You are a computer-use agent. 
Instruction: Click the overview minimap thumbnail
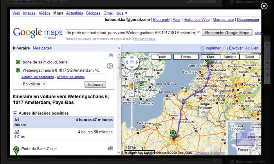pos(245,139)
